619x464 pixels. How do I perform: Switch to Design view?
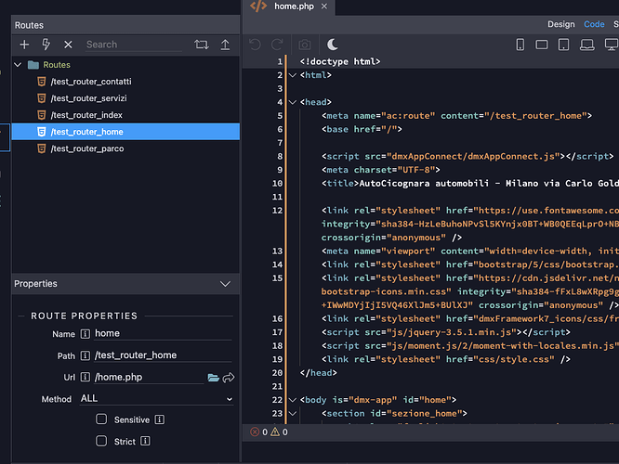point(561,24)
